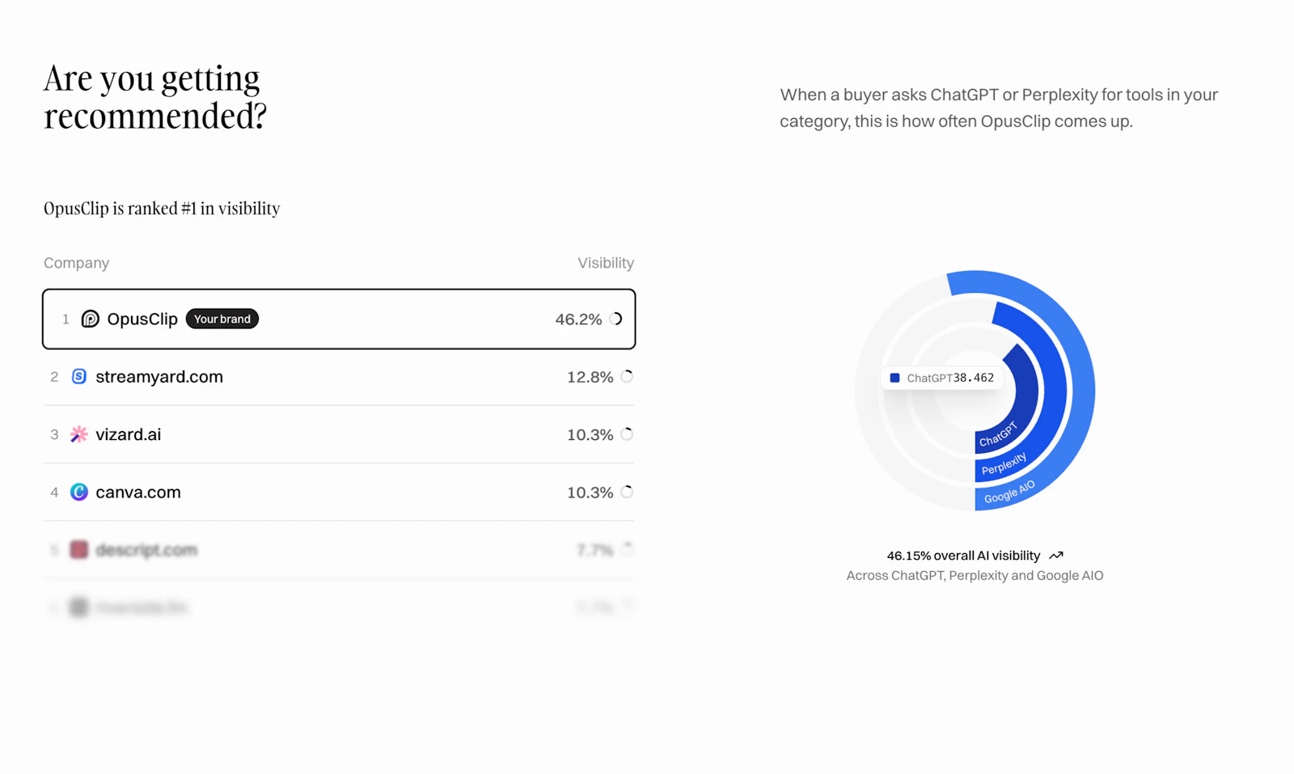1294x774 pixels.
Task: Click the Your brand badge
Action: point(222,319)
